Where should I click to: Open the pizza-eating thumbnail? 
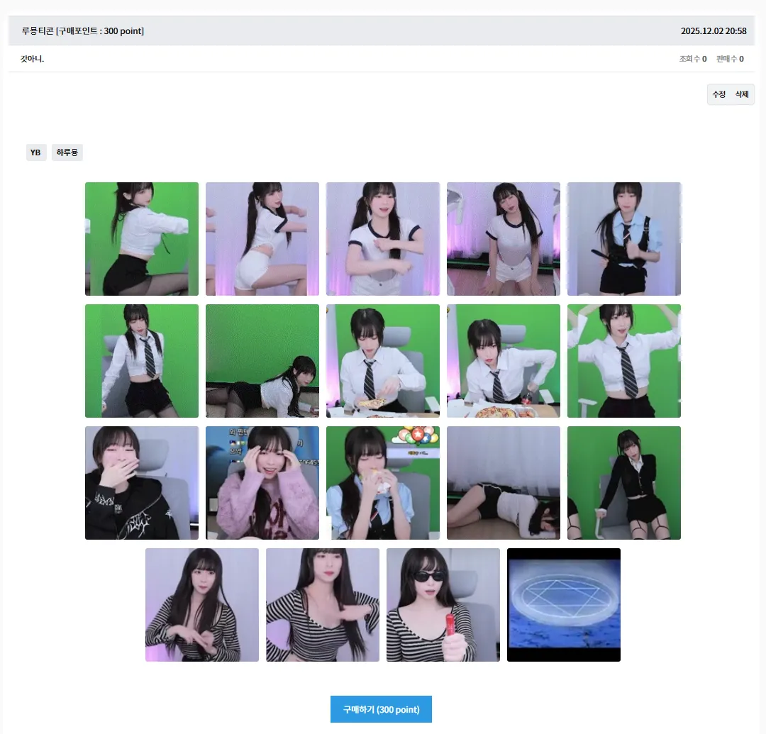[382, 360]
